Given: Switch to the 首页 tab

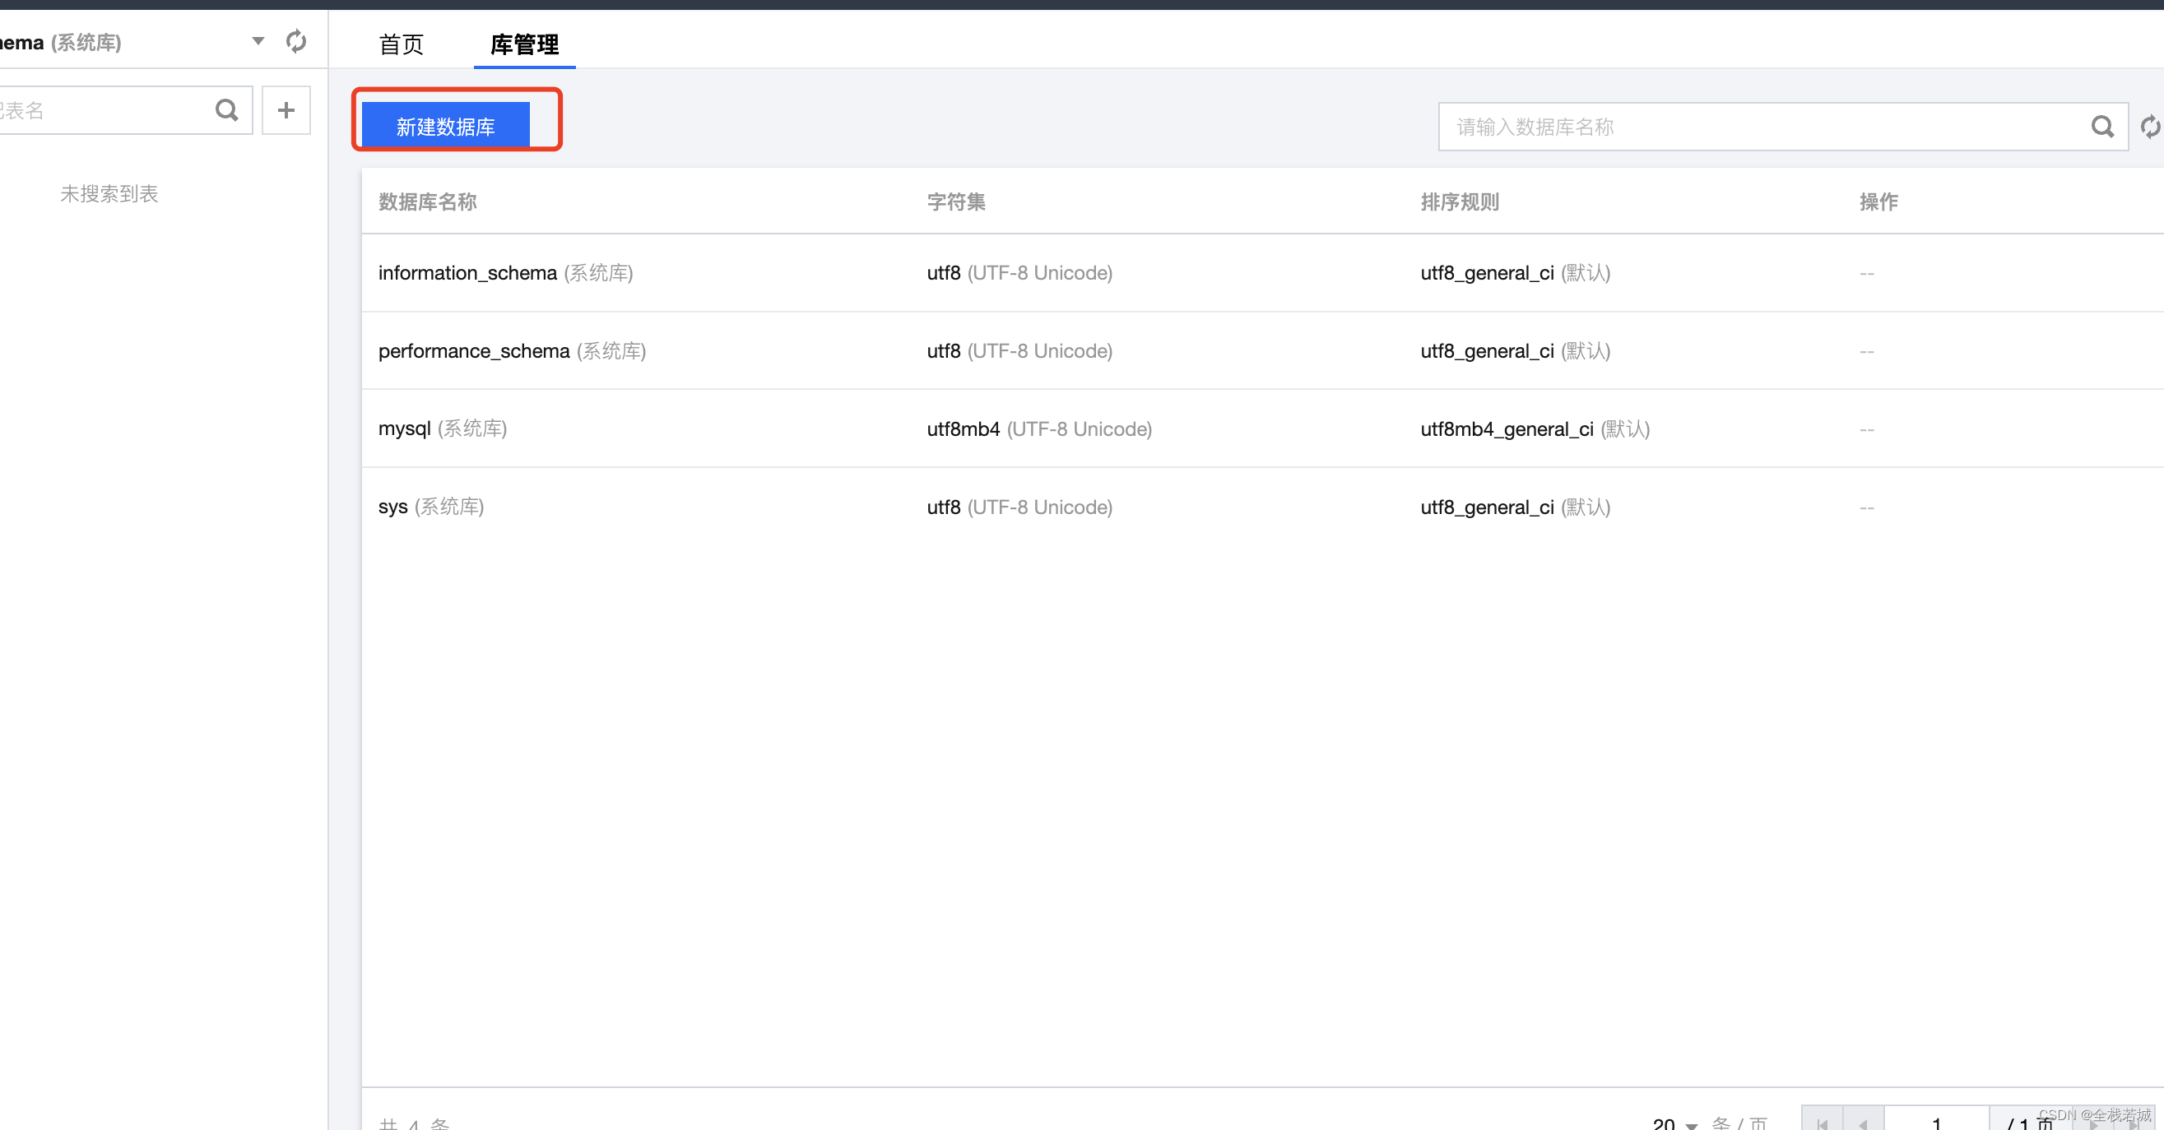Looking at the screenshot, I should [x=402, y=44].
